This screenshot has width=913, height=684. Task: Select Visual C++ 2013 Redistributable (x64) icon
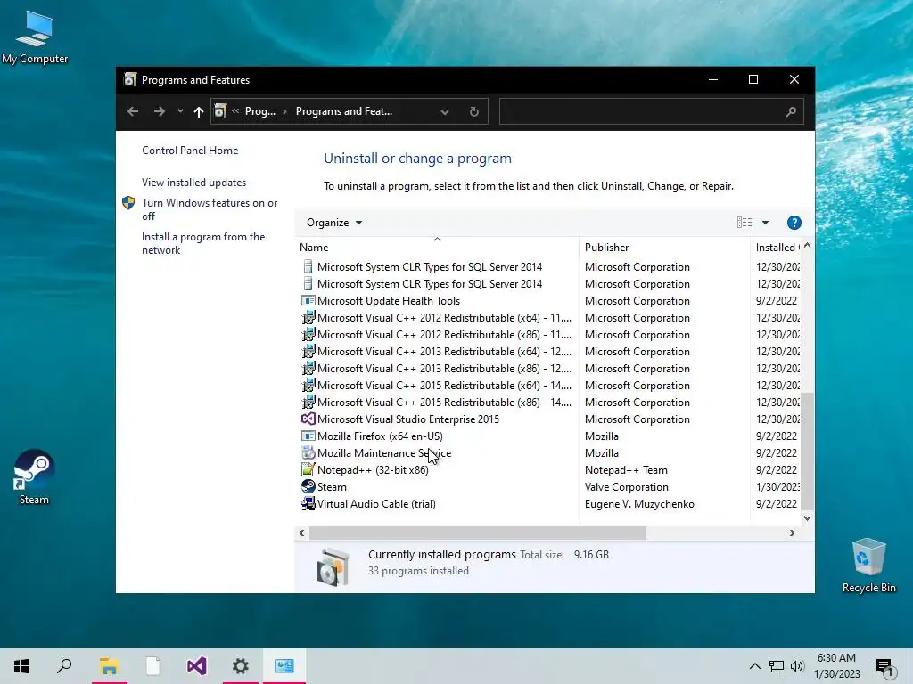pos(308,351)
